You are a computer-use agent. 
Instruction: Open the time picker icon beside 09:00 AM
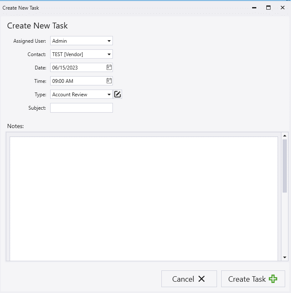pos(109,81)
